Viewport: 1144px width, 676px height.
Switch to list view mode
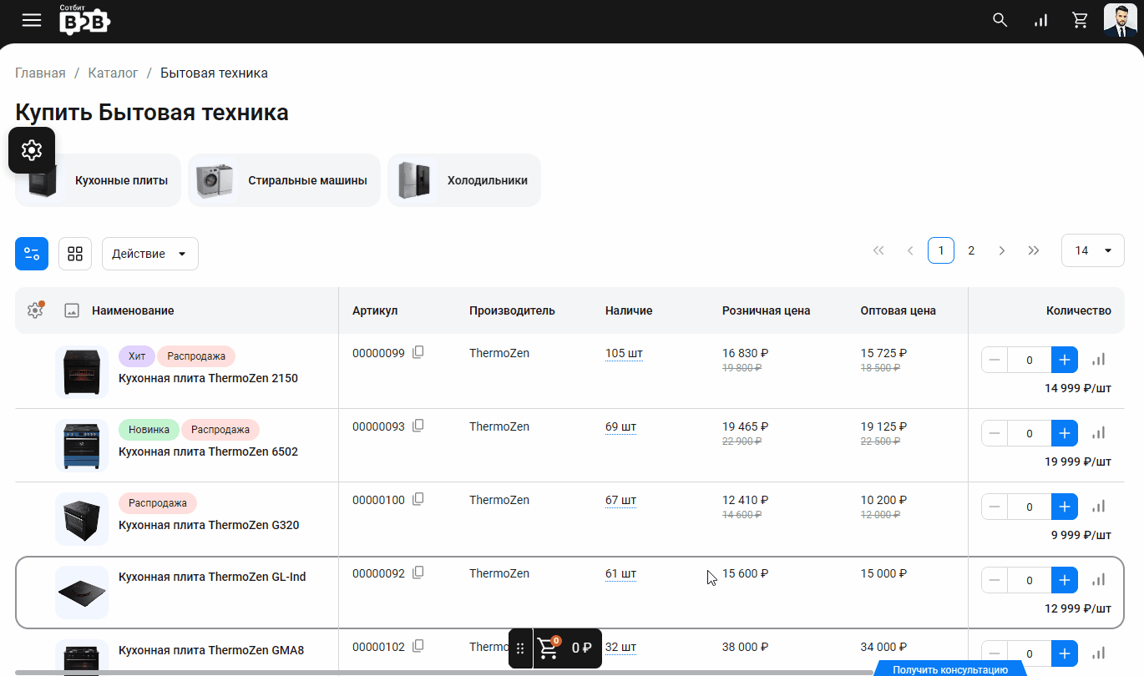point(32,254)
